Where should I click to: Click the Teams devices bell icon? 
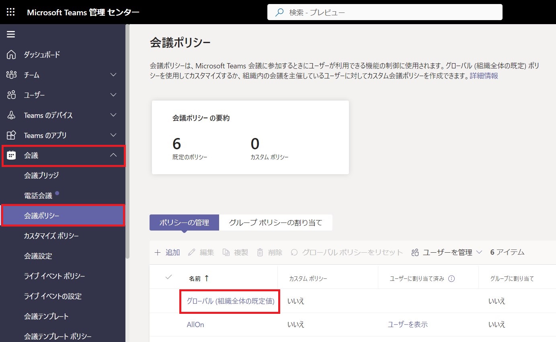[x=11, y=115]
